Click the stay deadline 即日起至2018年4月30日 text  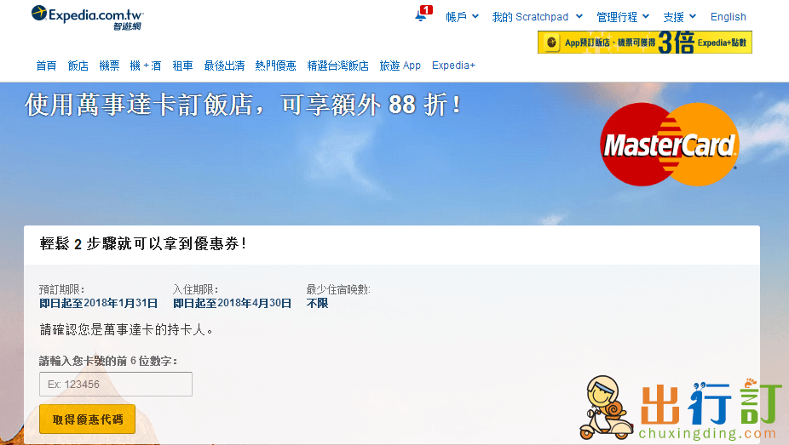point(233,304)
